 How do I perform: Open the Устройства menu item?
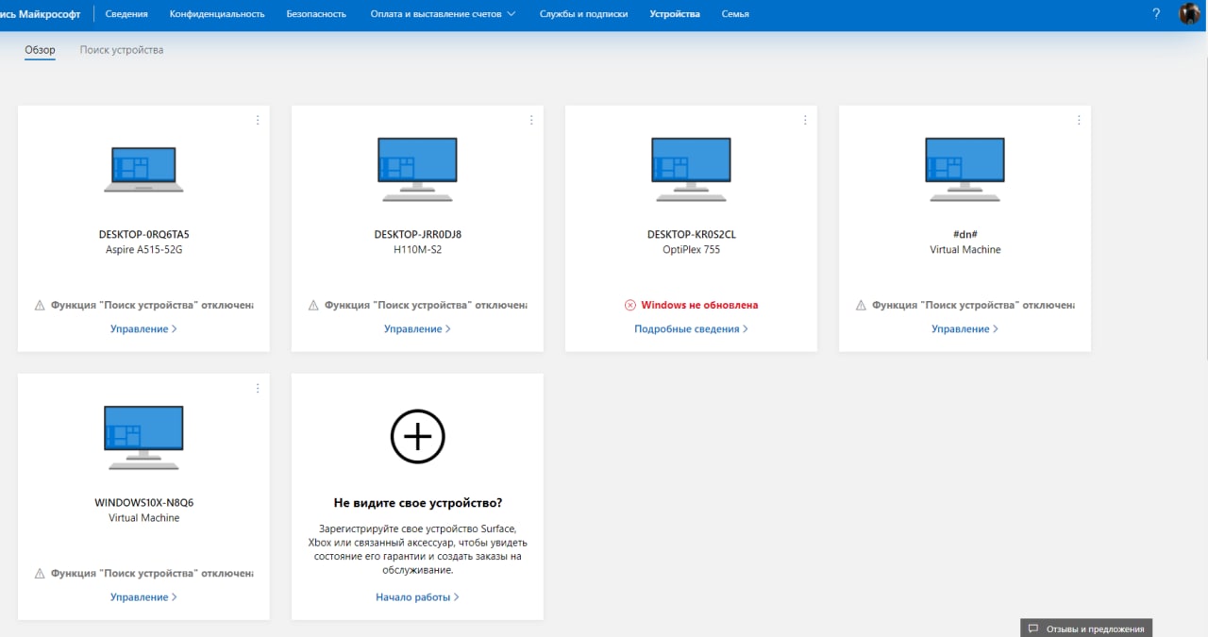(x=675, y=14)
